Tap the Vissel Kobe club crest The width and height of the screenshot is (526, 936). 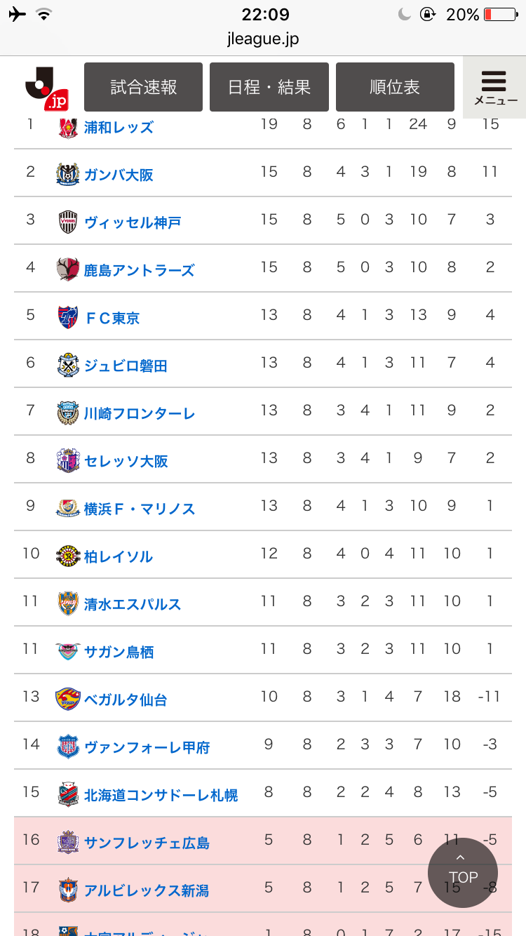[68, 222]
